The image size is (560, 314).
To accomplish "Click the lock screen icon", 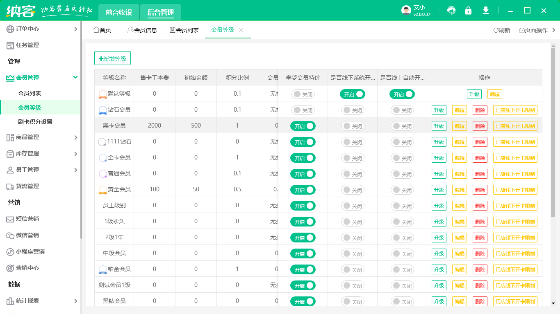I will (x=468, y=11).
